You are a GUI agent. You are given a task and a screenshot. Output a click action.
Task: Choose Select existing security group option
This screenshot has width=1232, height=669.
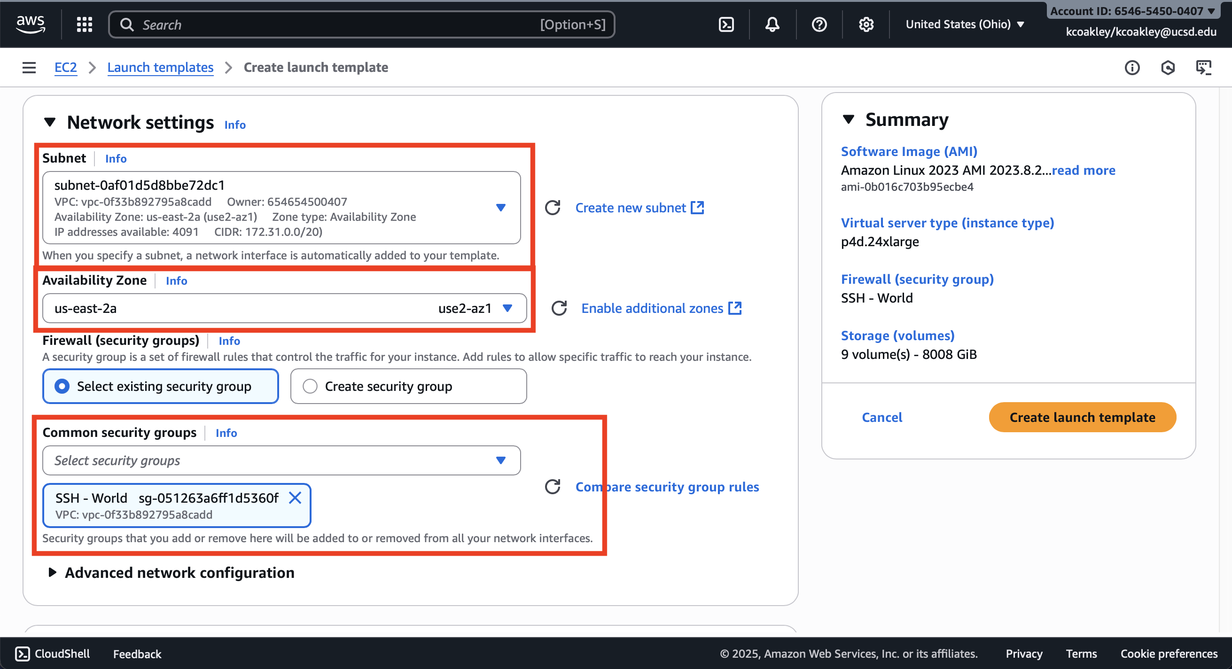point(161,386)
